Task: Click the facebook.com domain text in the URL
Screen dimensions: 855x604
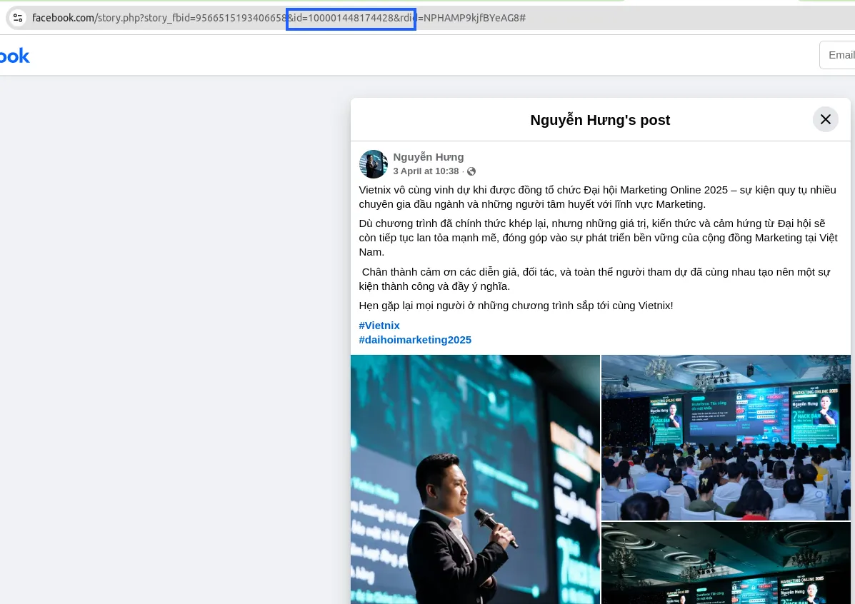Action: 63,18
